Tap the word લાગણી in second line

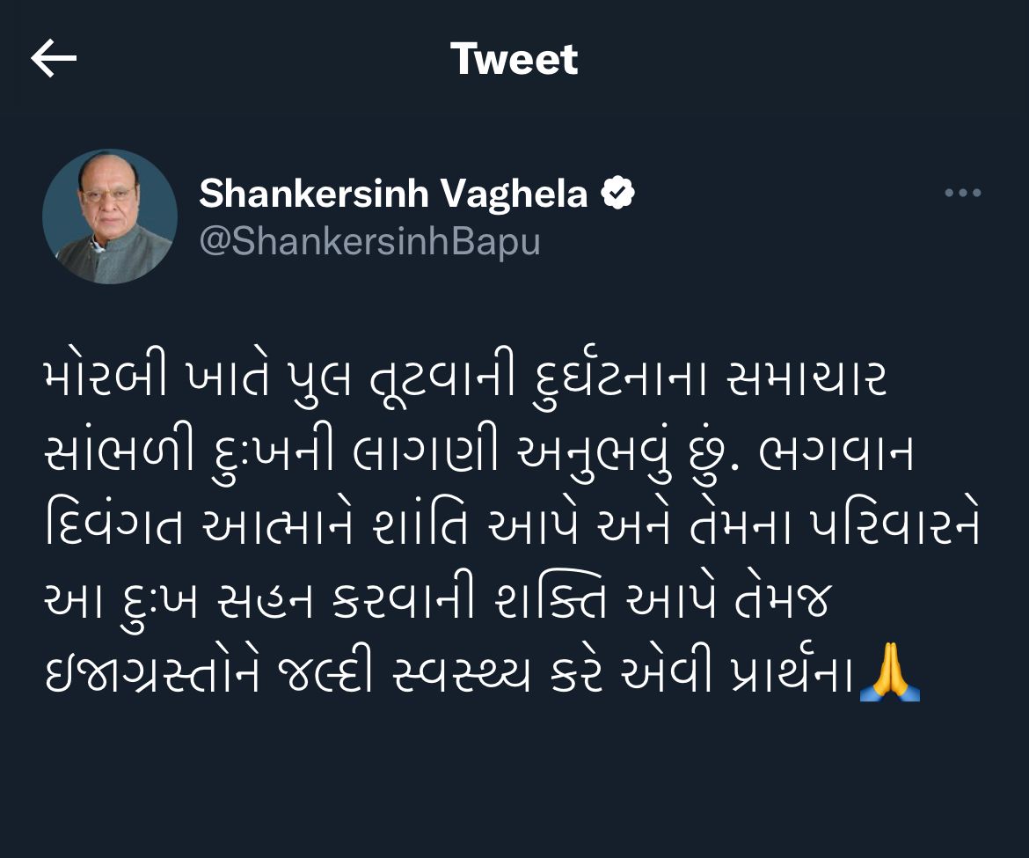pos(426,453)
